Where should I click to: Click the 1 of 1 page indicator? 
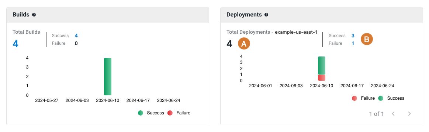(x=377, y=114)
